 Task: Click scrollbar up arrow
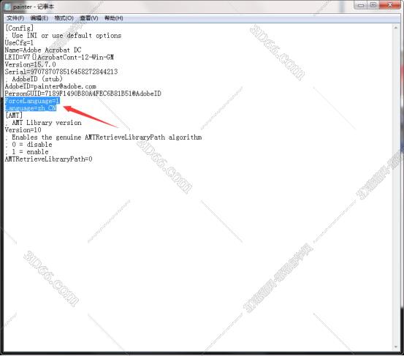(396, 27)
